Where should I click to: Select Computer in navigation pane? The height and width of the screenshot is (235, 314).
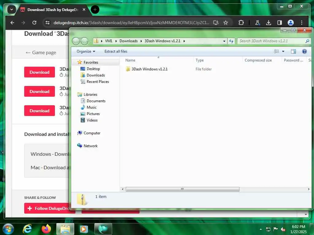pos(92,133)
